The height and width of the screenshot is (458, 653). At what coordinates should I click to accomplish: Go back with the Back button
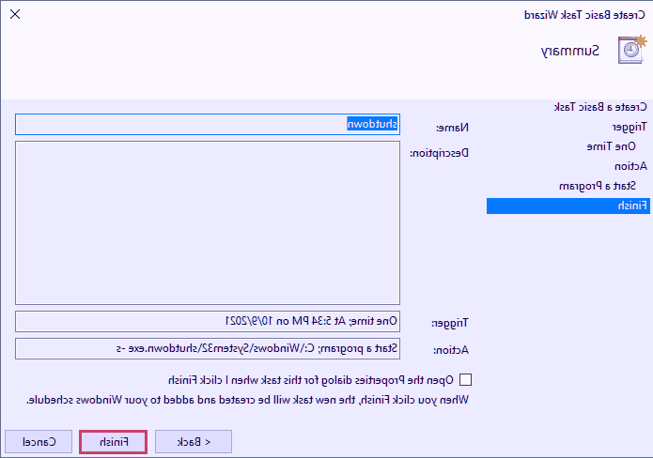point(194,441)
